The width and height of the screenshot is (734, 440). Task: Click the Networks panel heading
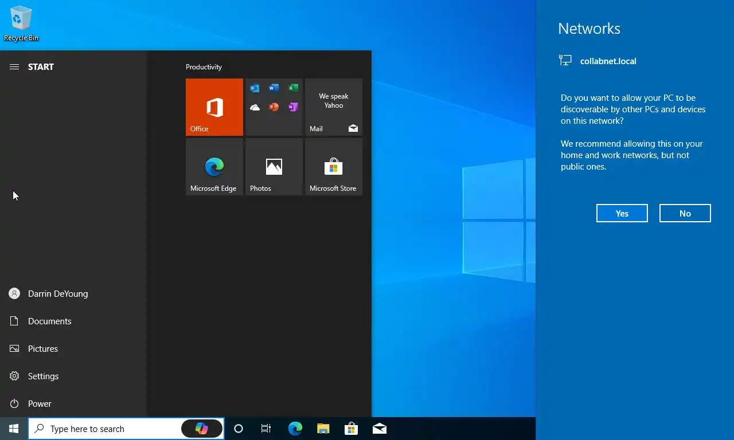coord(589,29)
